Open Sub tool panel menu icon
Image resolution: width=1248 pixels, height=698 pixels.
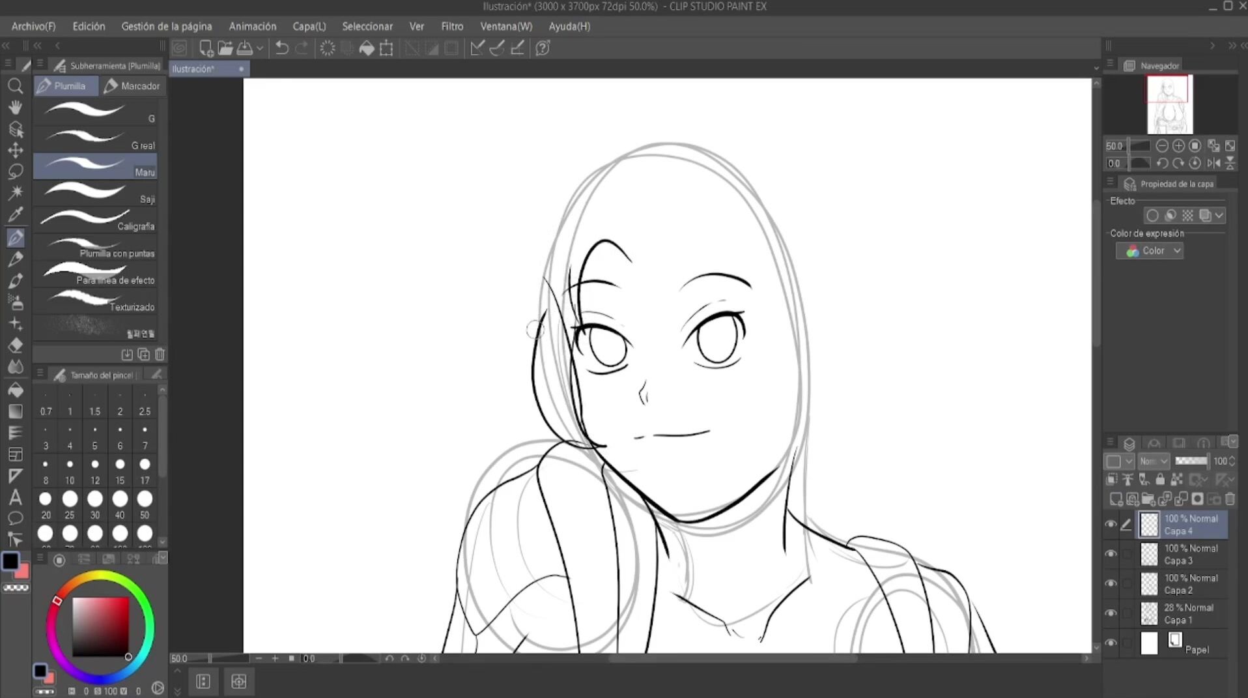point(40,64)
